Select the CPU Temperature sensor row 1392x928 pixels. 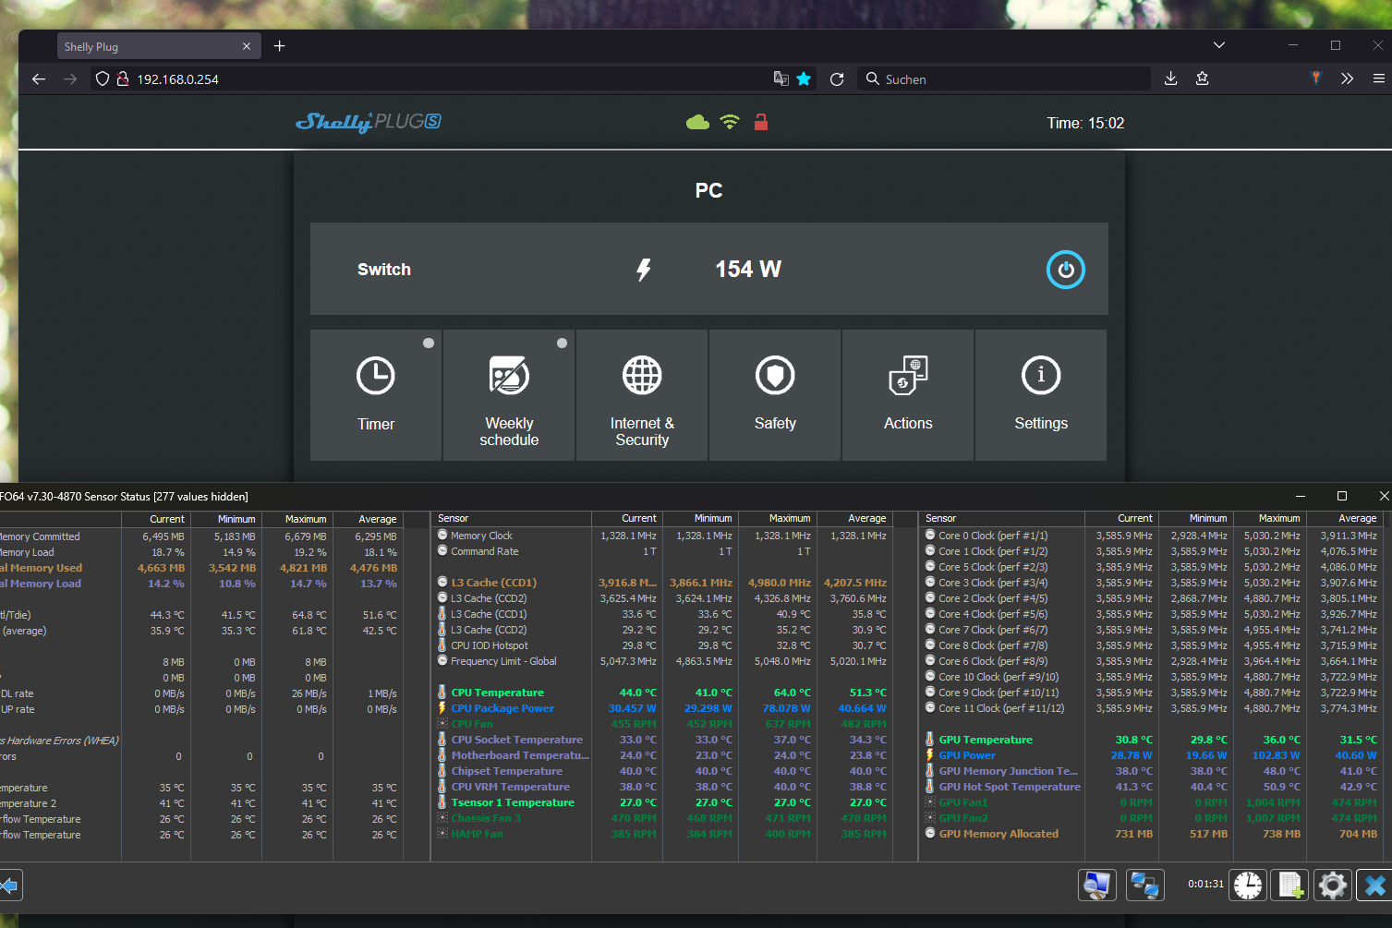point(661,693)
